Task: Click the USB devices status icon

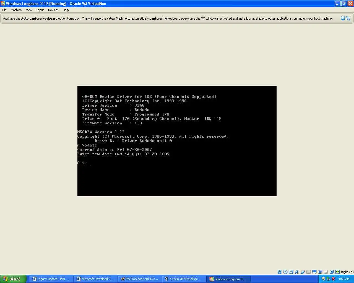Action: coord(303,272)
